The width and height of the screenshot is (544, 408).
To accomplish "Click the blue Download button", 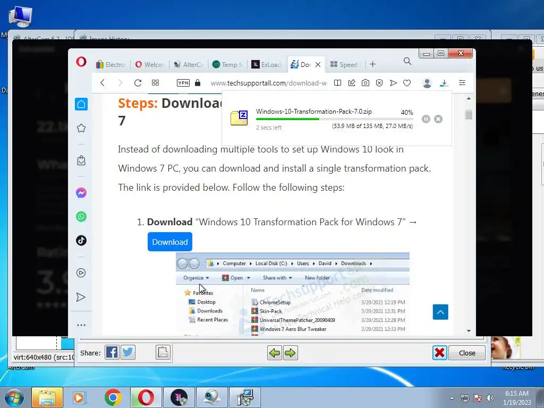I will tap(170, 242).
